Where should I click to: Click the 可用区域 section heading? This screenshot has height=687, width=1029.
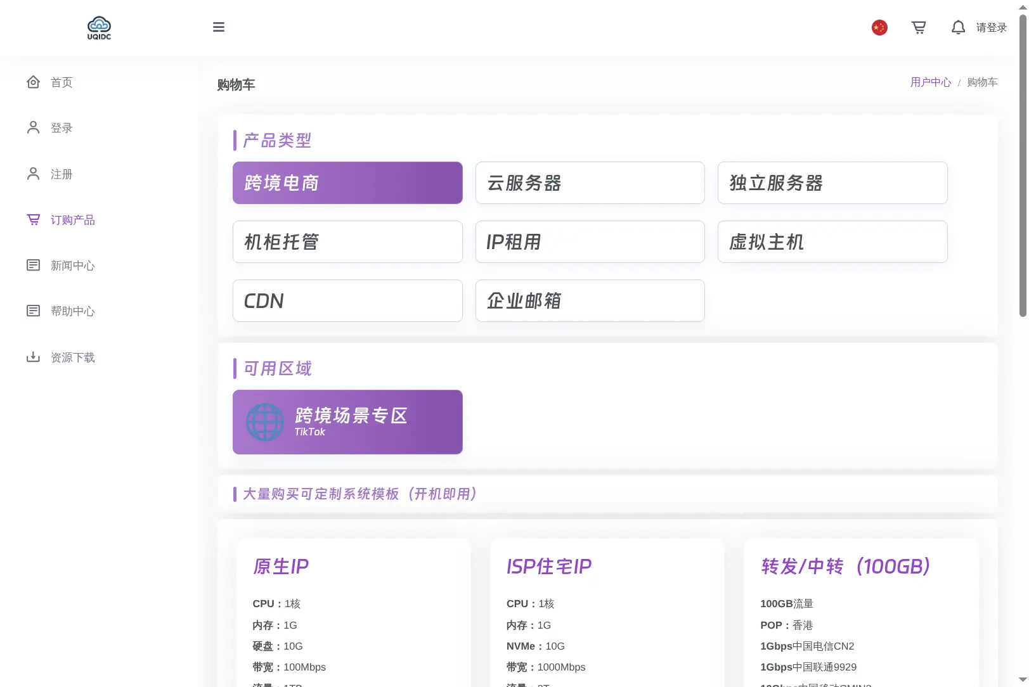coord(277,368)
